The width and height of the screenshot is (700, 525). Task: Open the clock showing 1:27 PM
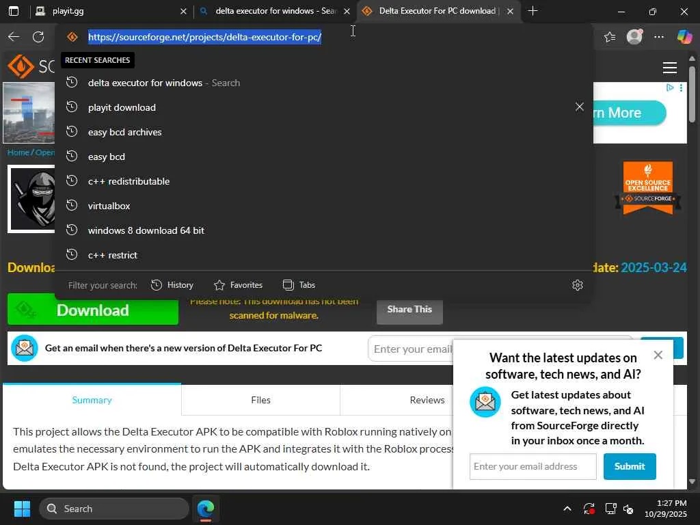click(666, 509)
